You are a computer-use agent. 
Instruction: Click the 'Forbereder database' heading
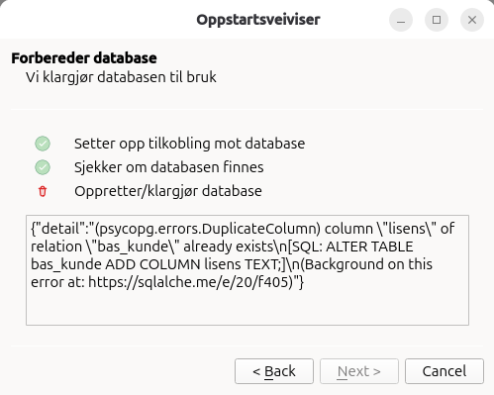coord(84,58)
